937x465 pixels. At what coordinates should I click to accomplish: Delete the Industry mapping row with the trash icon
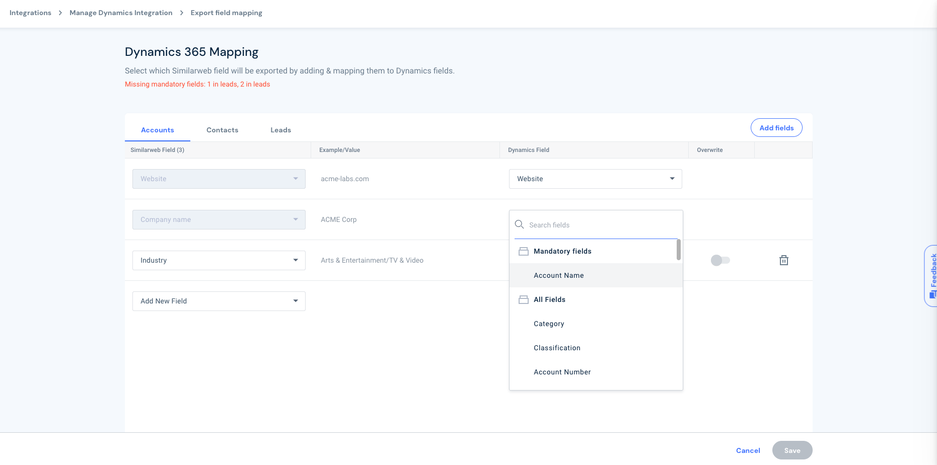(x=783, y=260)
